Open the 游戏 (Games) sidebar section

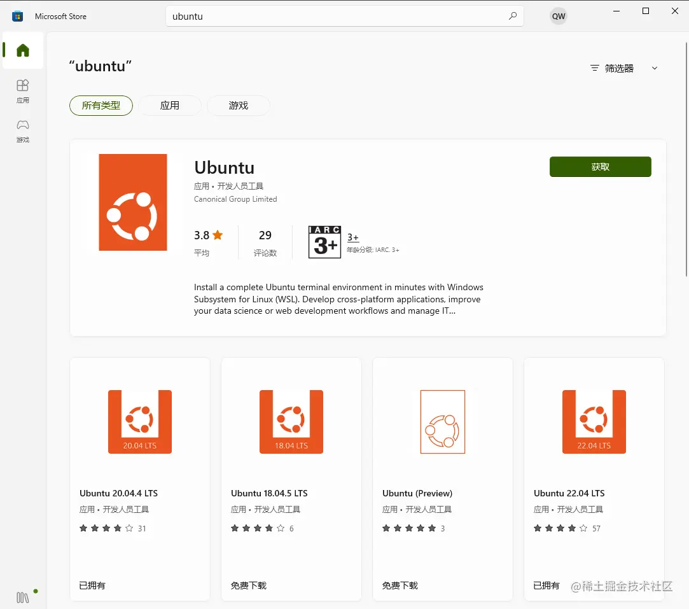pos(23,131)
